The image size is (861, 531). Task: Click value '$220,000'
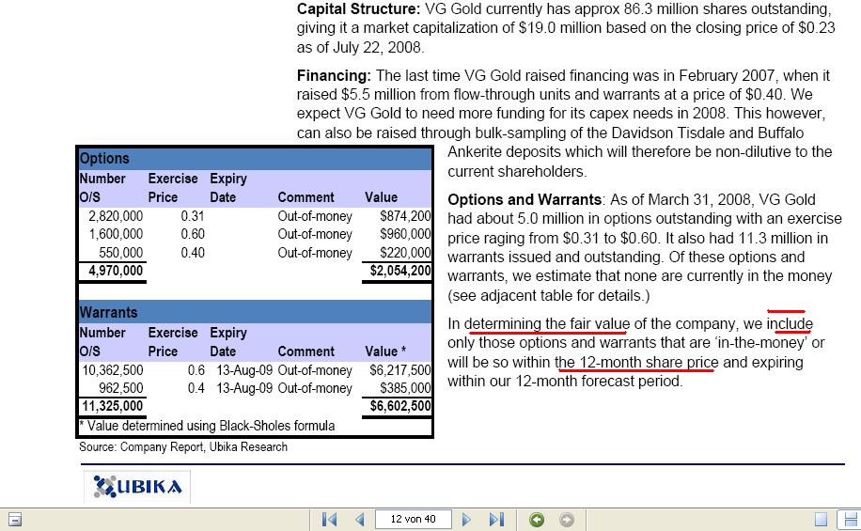[x=405, y=253]
